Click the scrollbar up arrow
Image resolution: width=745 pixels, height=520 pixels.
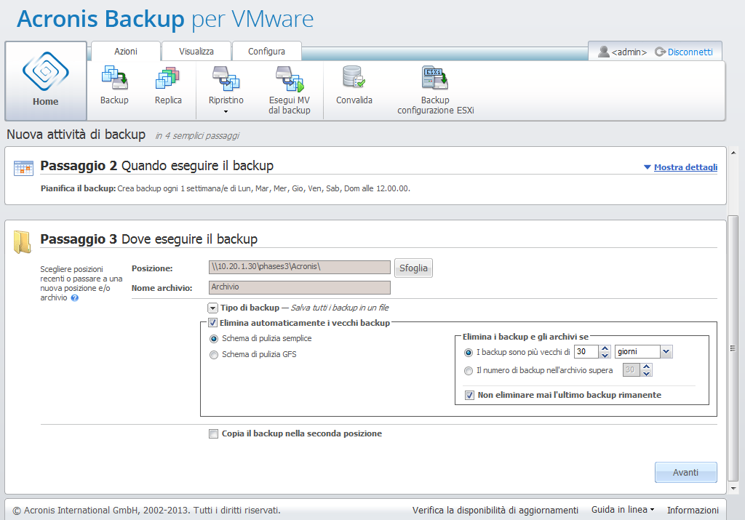coord(733,153)
